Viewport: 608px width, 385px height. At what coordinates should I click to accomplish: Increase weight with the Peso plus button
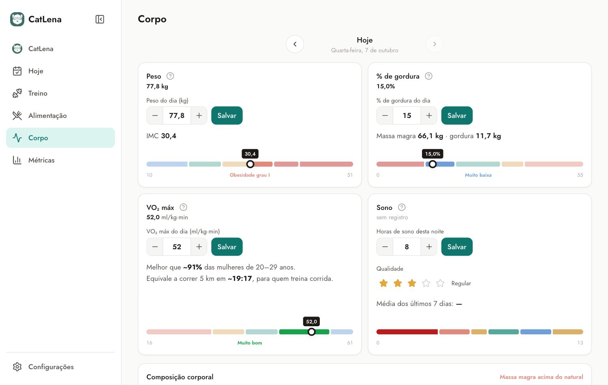pos(199,115)
